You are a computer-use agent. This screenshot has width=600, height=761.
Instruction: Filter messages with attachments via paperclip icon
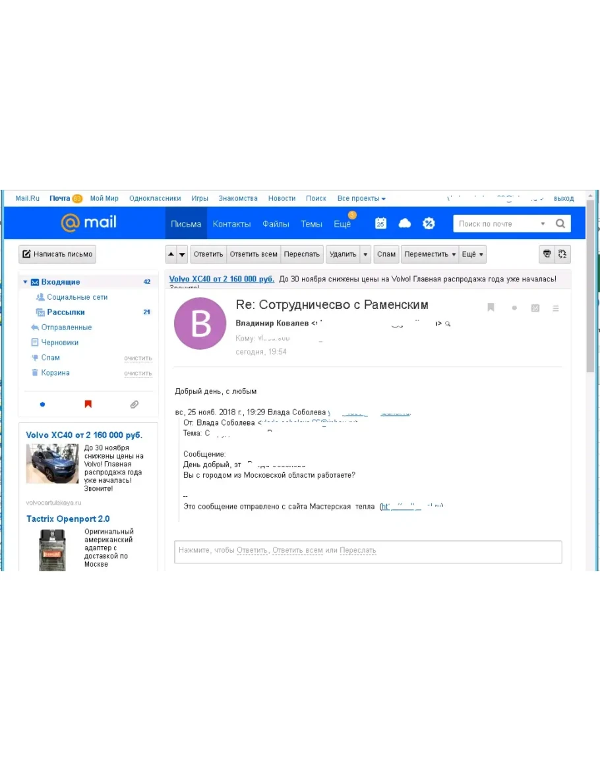tap(134, 404)
